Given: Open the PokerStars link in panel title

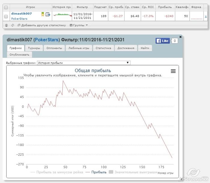Looking at the screenshot, I should pyautogui.click(x=46, y=40).
